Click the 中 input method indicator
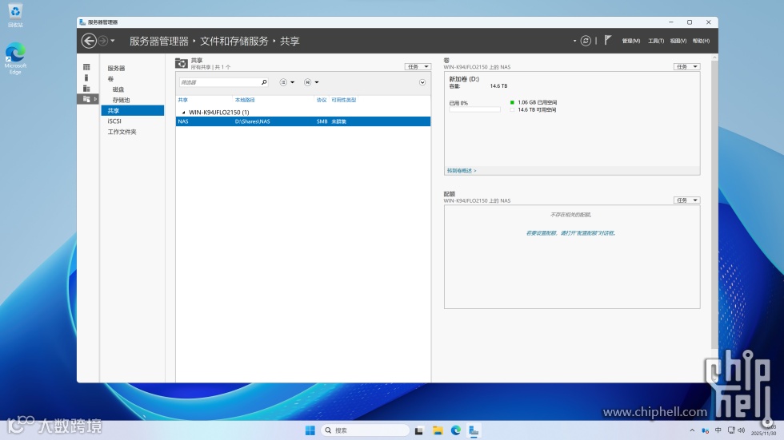 [718, 430]
